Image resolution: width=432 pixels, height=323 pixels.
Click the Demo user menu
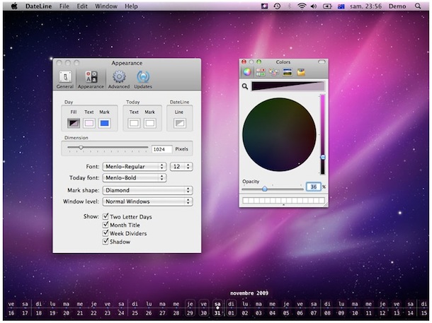coord(397,6)
